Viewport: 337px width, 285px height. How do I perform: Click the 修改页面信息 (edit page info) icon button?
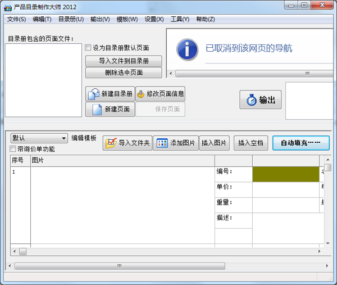(x=160, y=94)
